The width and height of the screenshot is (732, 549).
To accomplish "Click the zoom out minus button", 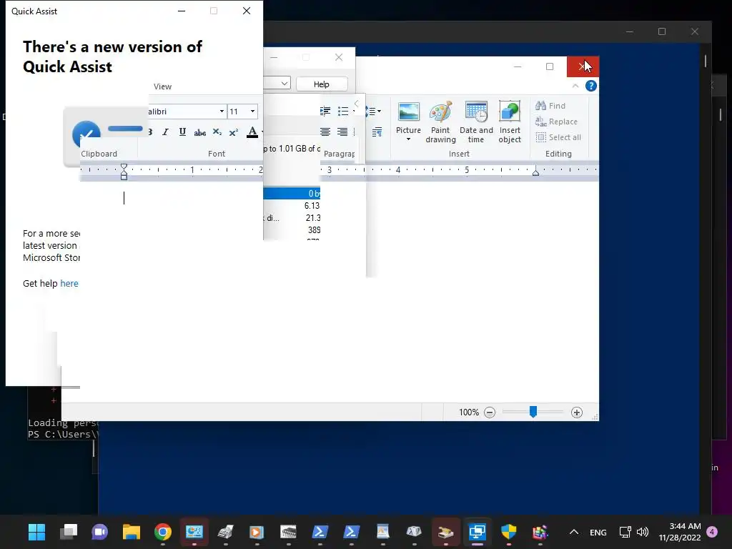I will (489, 412).
